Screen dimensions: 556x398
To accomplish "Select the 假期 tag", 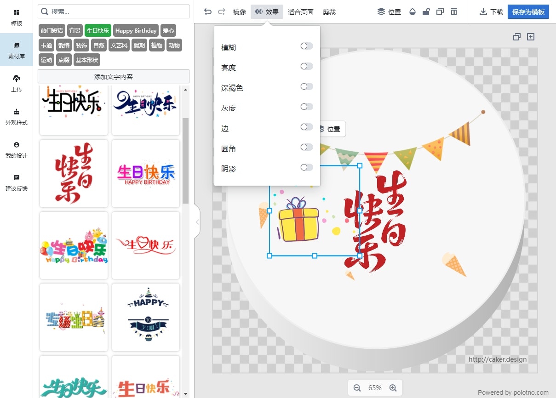I will pos(139,45).
